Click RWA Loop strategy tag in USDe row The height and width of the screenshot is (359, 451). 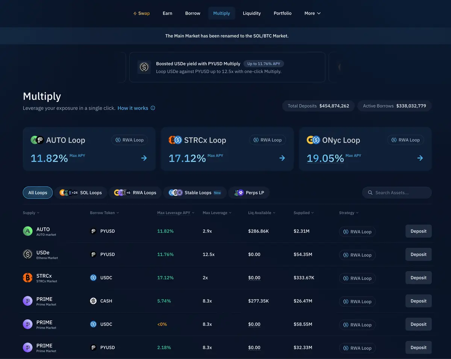357,255
